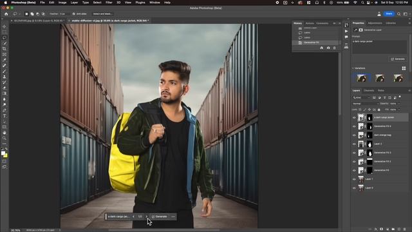Open the Layers panel options menu
Screen dimensions: 412x232
409,90
